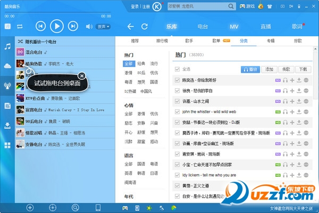Click locate target icon in bottom bar
Screen dimensions: 319x213
click(x=53, y=208)
